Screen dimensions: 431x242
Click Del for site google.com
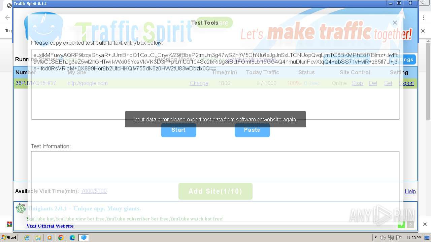click(x=373, y=83)
